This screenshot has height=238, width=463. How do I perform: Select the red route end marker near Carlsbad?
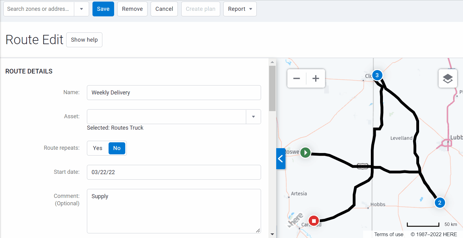[314, 220]
